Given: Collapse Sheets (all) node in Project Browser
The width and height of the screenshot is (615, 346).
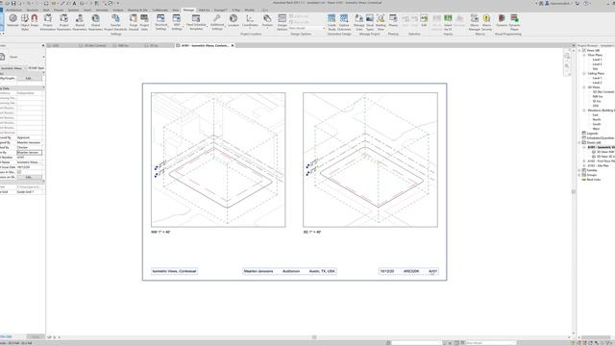Looking at the screenshot, I should pyautogui.click(x=579, y=142).
